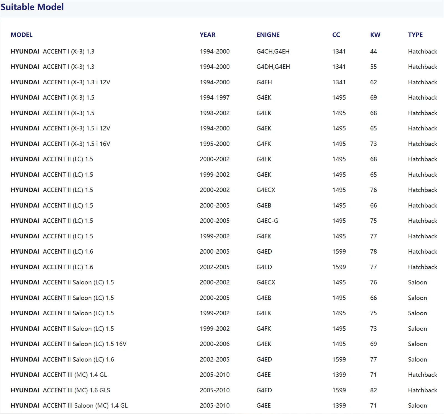Click model ACCENT II Saloon (LC) 1.6

tap(79, 359)
